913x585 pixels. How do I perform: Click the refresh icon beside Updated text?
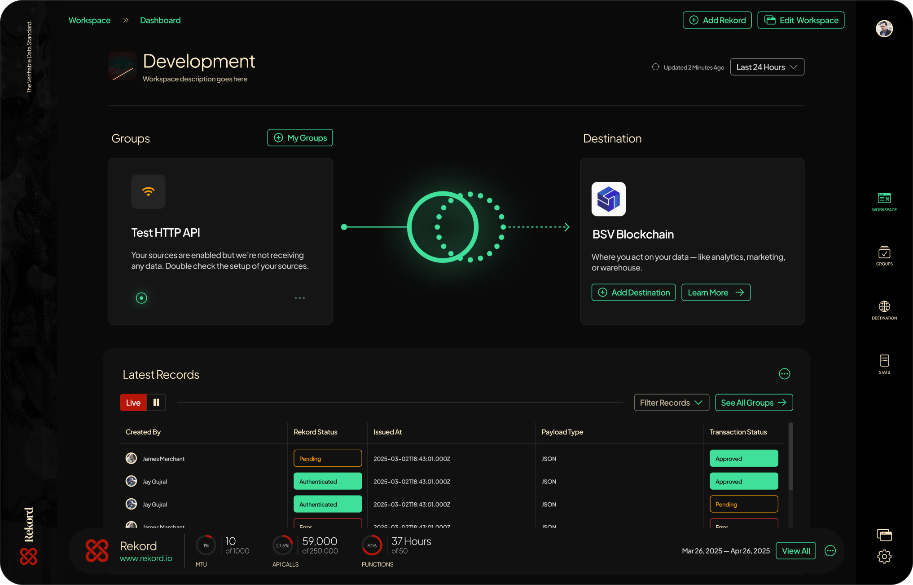pyautogui.click(x=655, y=67)
